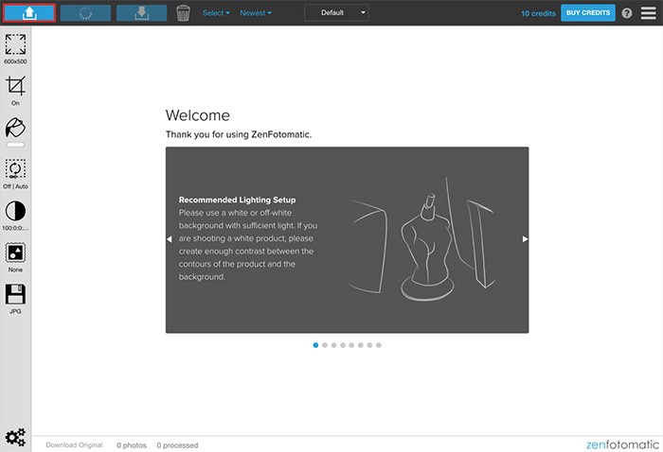This screenshot has height=452, width=663.
Task: Open the hamburger main menu
Action: 648,13
